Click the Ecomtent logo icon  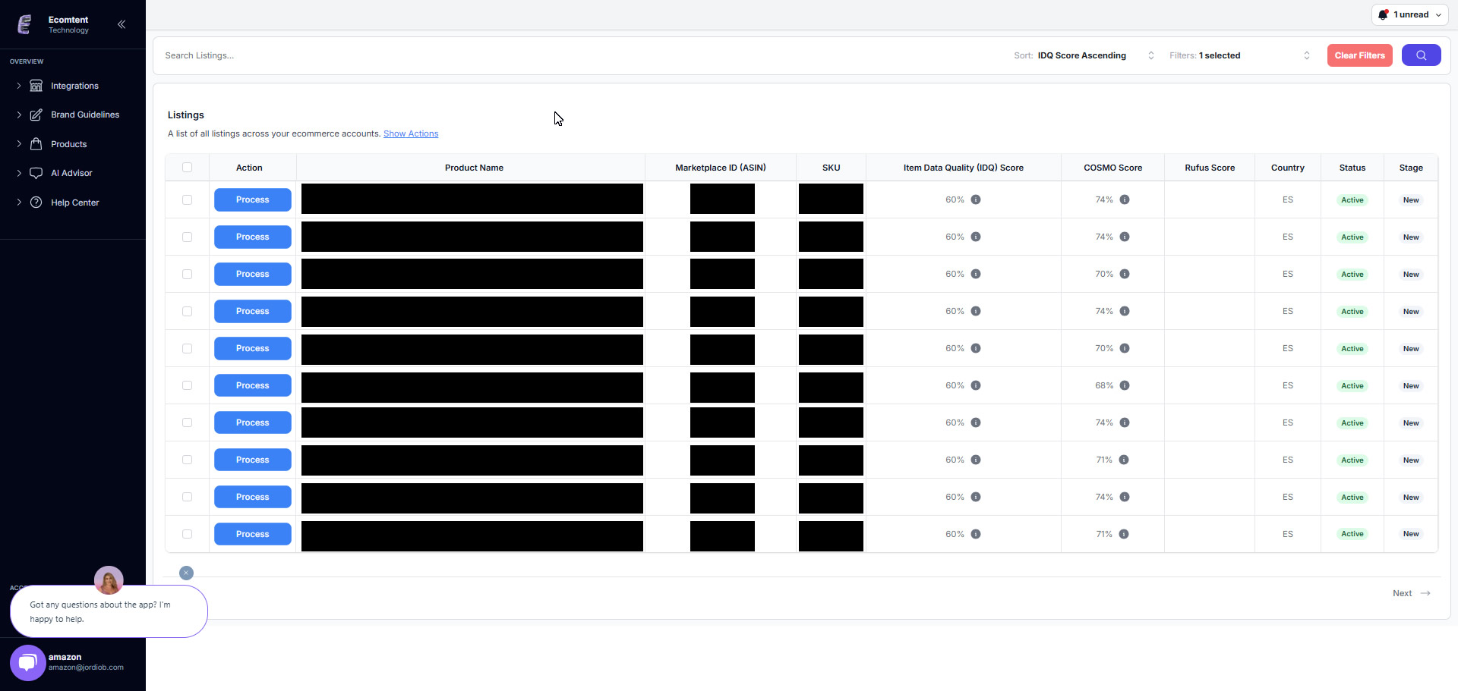[x=24, y=24]
